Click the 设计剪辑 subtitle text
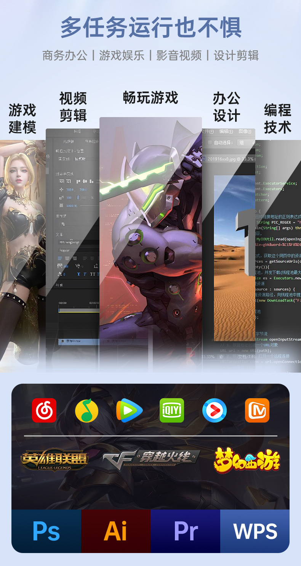 236,55
